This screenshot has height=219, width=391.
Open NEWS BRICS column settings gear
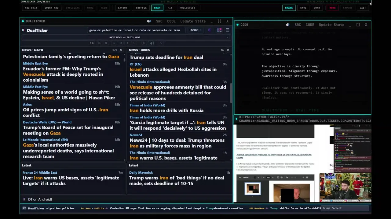pos(228,50)
